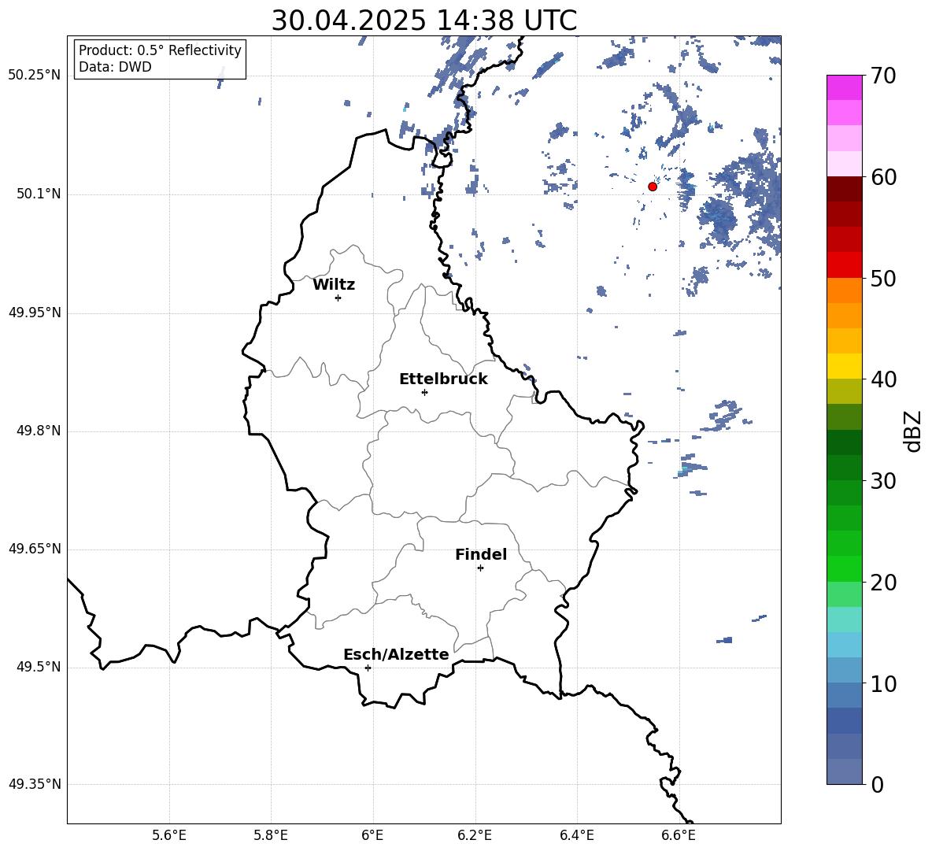
Task: Click the 6.2°E longitude label
Action: 475,835
